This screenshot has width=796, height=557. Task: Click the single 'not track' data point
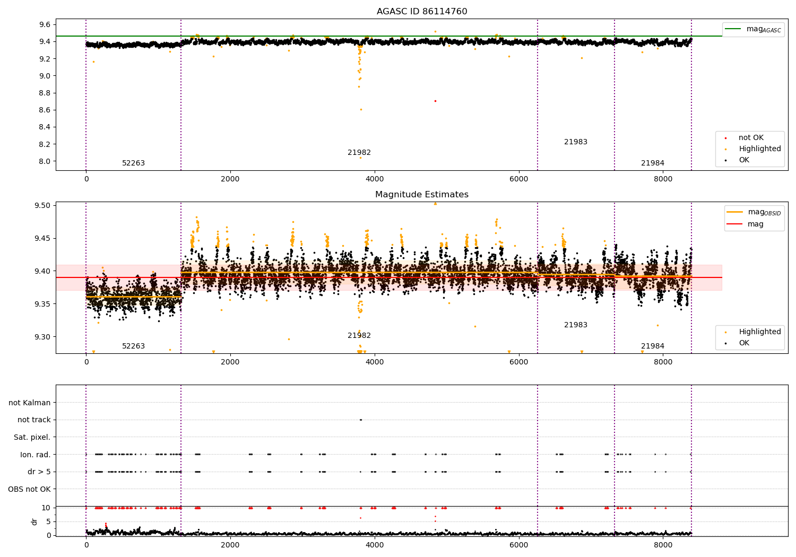pos(360,420)
